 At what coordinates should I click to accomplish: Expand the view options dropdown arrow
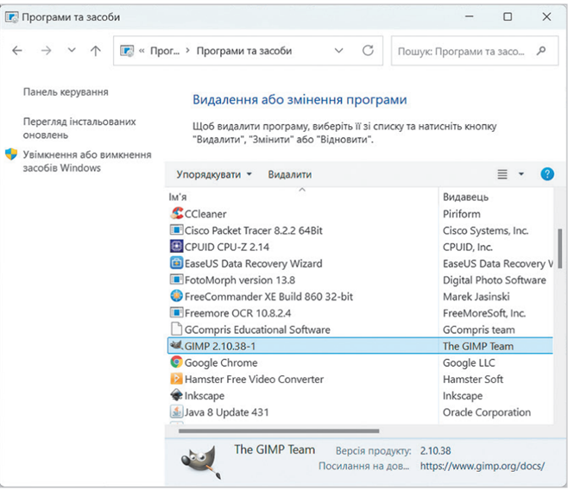coord(521,174)
